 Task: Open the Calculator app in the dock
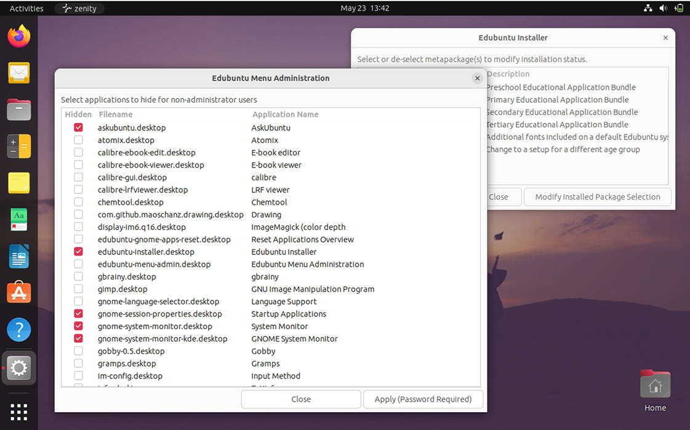18,147
